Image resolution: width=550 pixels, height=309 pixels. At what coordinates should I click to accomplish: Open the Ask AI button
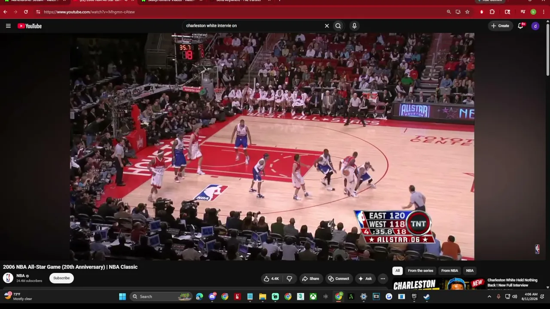tap(365, 279)
